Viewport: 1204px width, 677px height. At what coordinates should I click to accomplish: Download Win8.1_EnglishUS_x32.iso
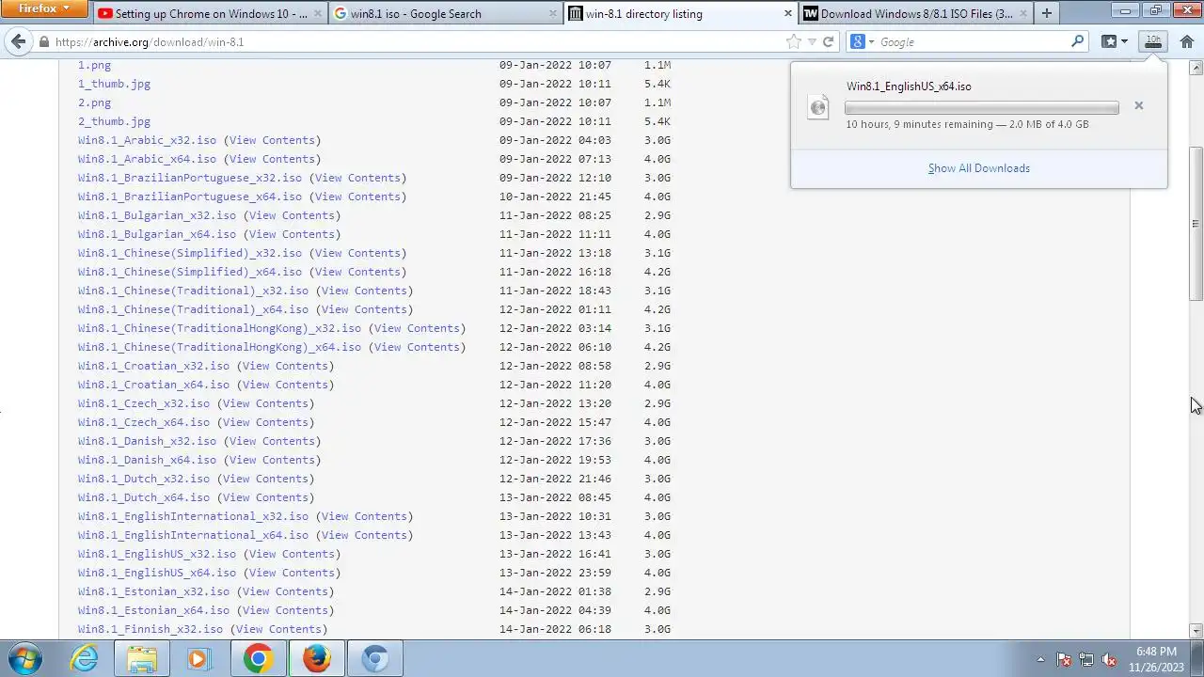(157, 554)
